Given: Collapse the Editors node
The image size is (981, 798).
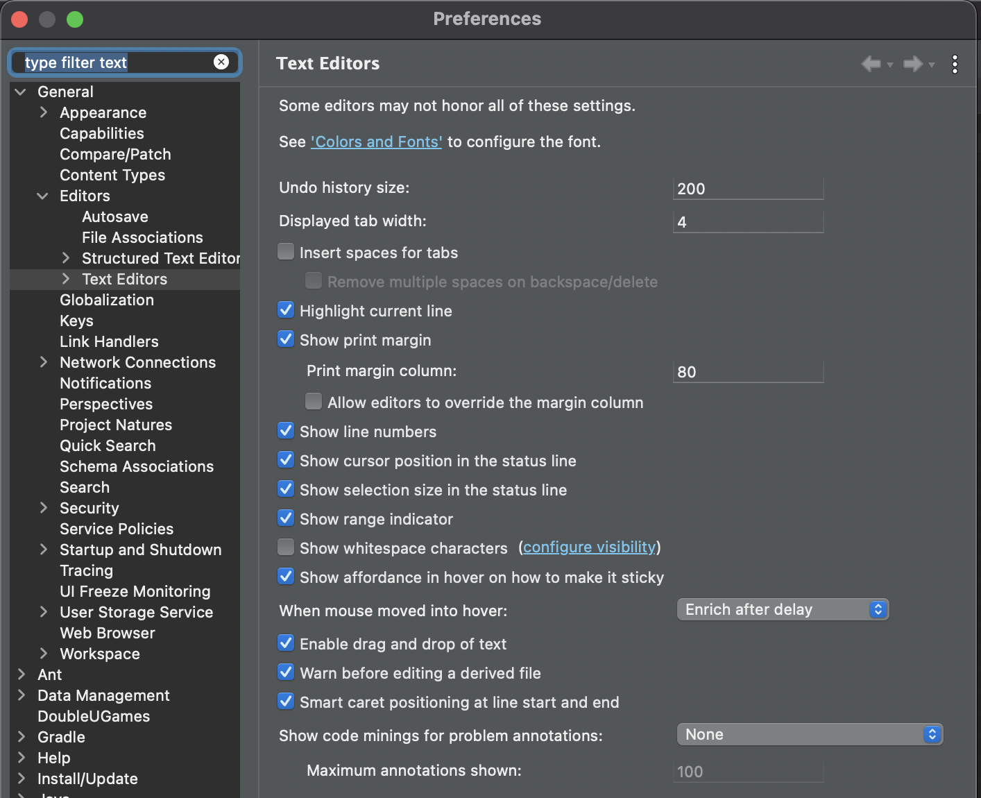Looking at the screenshot, I should pyautogui.click(x=43, y=196).
